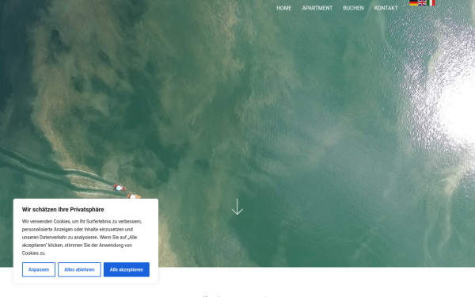Reject cookies with Alles ablehnen
Viewport: 475px width, 297px height.
[79, 270]
